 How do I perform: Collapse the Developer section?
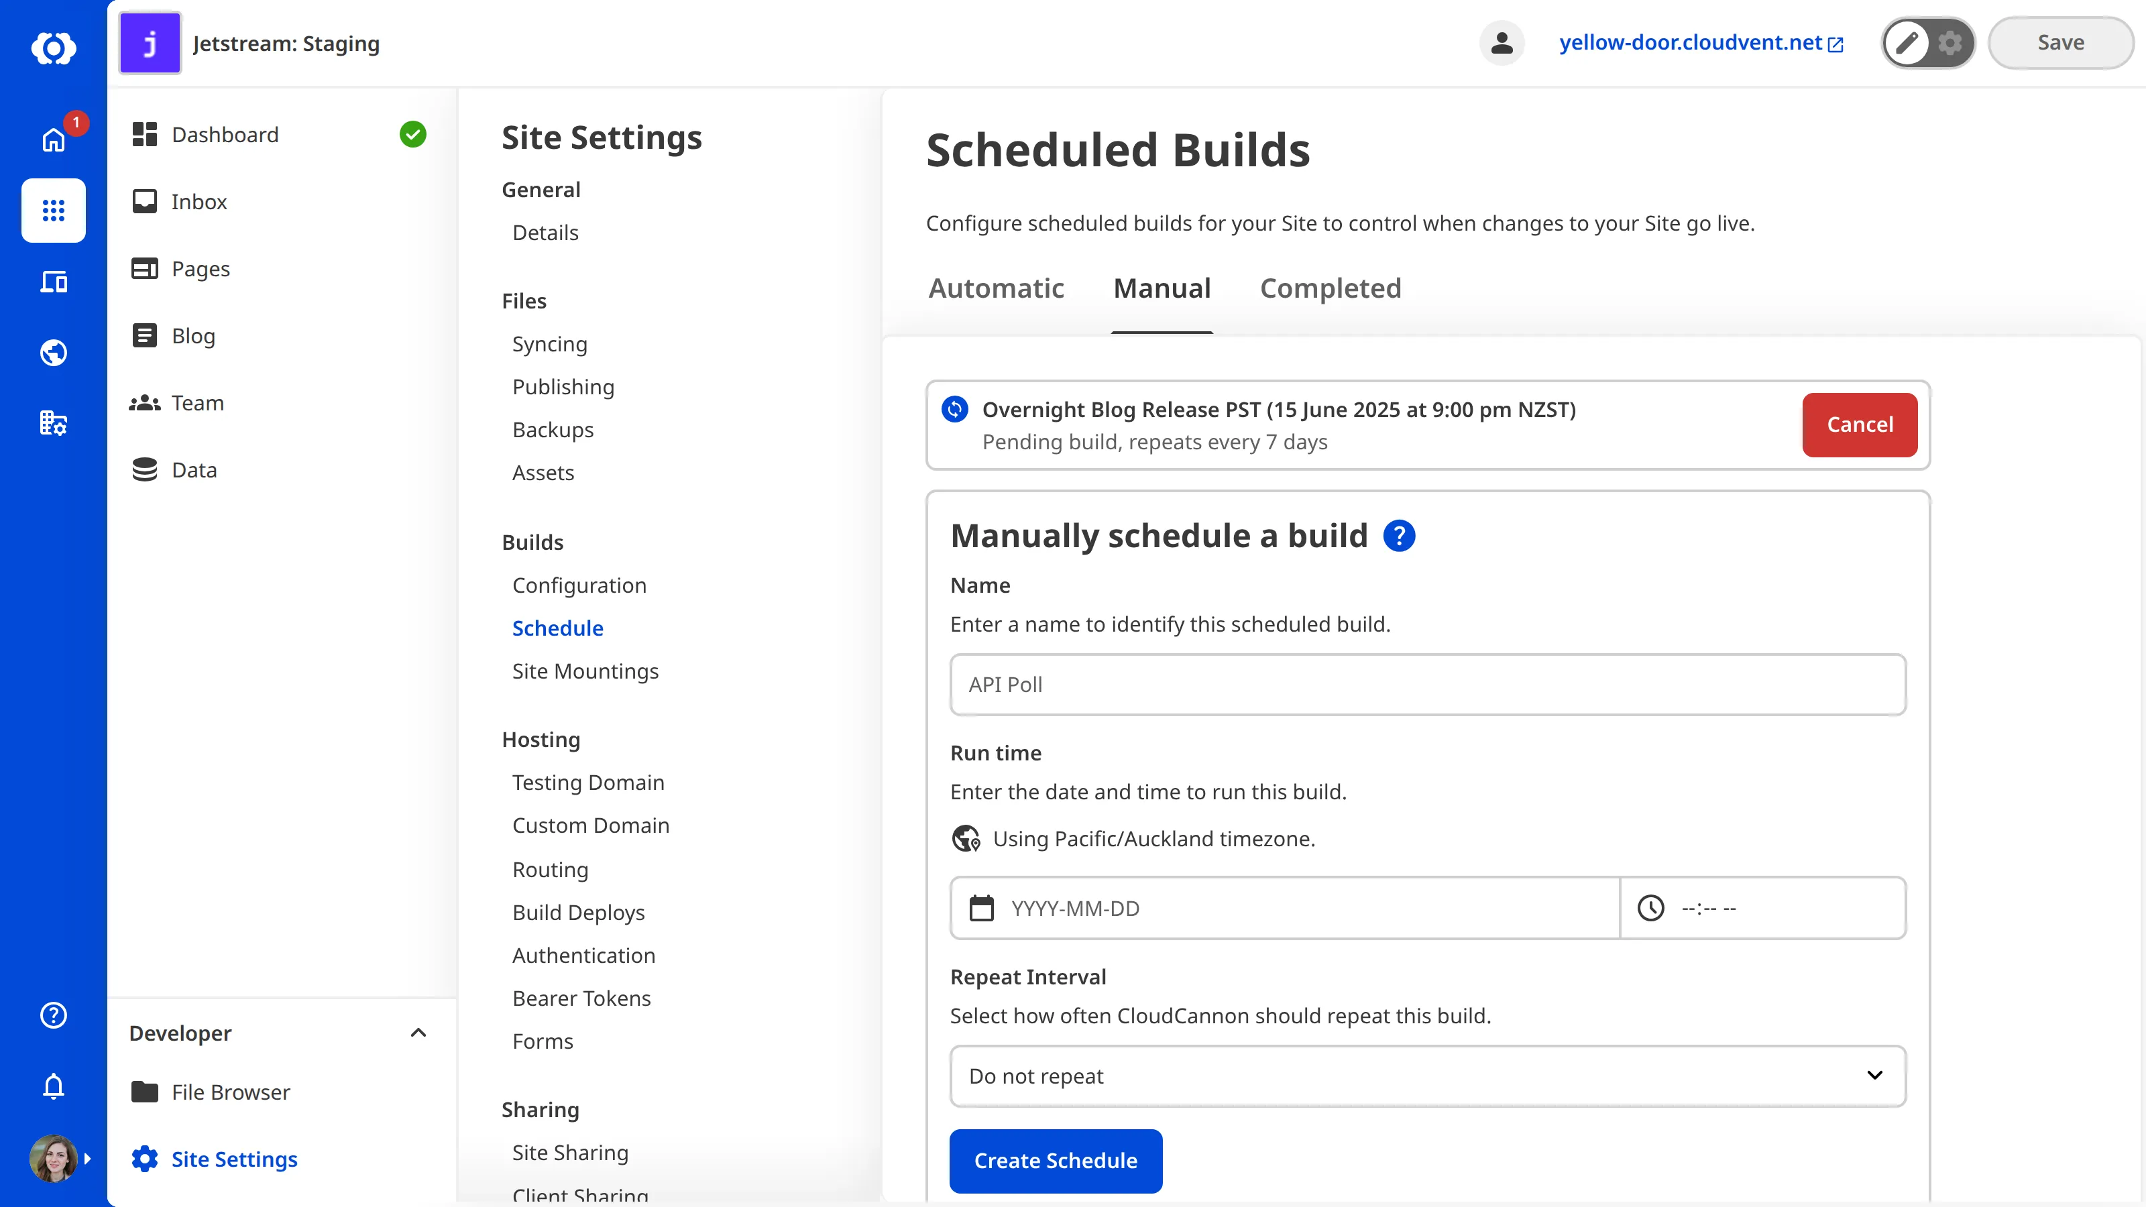[x=418, y=1033]
